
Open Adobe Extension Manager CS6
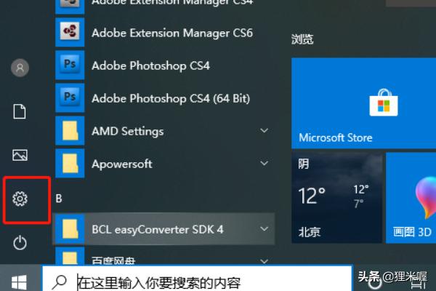[171, 33]
